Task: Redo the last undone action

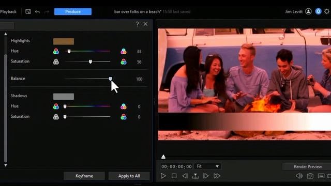Action: (x=47, y=12)
